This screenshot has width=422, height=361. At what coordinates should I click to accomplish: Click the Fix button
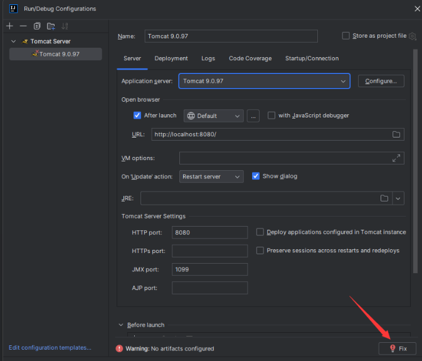(x=398, y=348)
